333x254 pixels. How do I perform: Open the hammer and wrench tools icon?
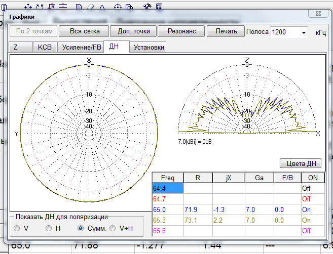pos(147,7)
